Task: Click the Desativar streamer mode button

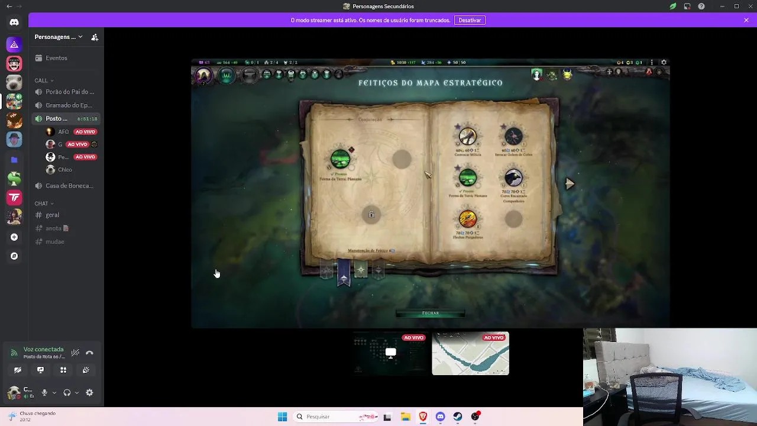Action: (x=470, y=20)
